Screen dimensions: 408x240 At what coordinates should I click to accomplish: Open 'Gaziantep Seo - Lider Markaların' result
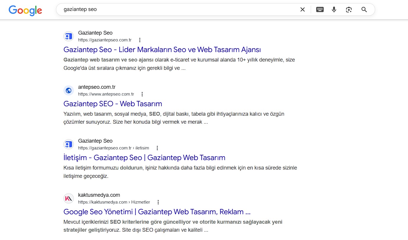[x=162, y=49]
